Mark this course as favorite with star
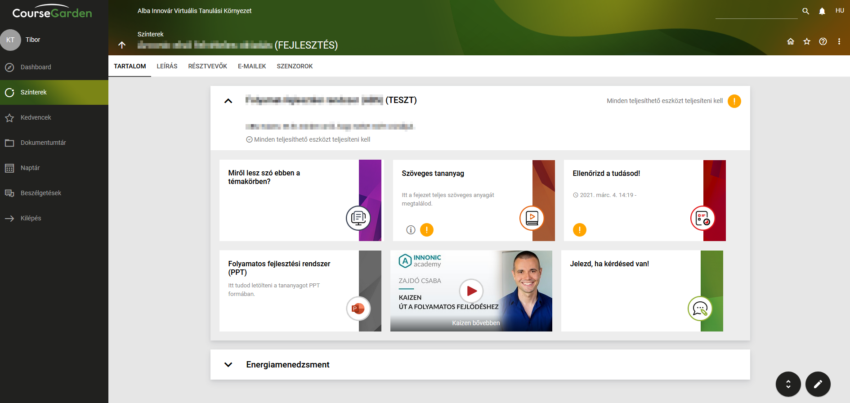The image size is (850, 403). [807, 41]
